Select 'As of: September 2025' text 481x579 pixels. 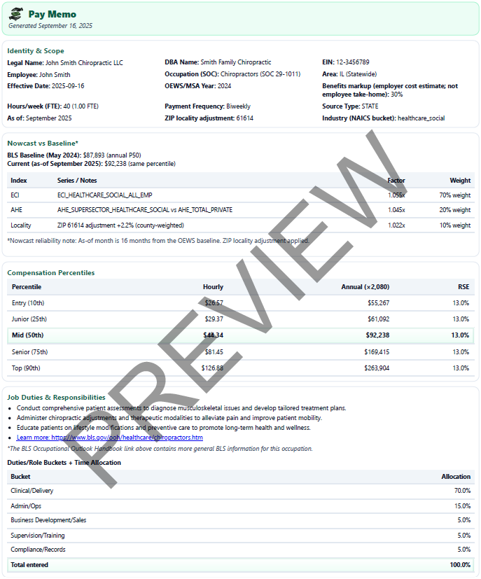39,118
